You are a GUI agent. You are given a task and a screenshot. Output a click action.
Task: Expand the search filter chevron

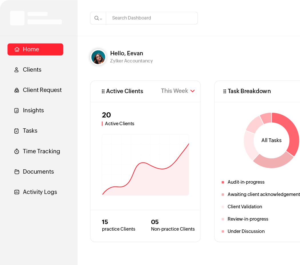[x=101, y=19]
